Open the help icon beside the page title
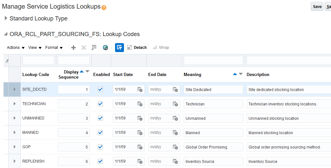Image resolution: width=331 pixels, height=168 pixels. 104,7
